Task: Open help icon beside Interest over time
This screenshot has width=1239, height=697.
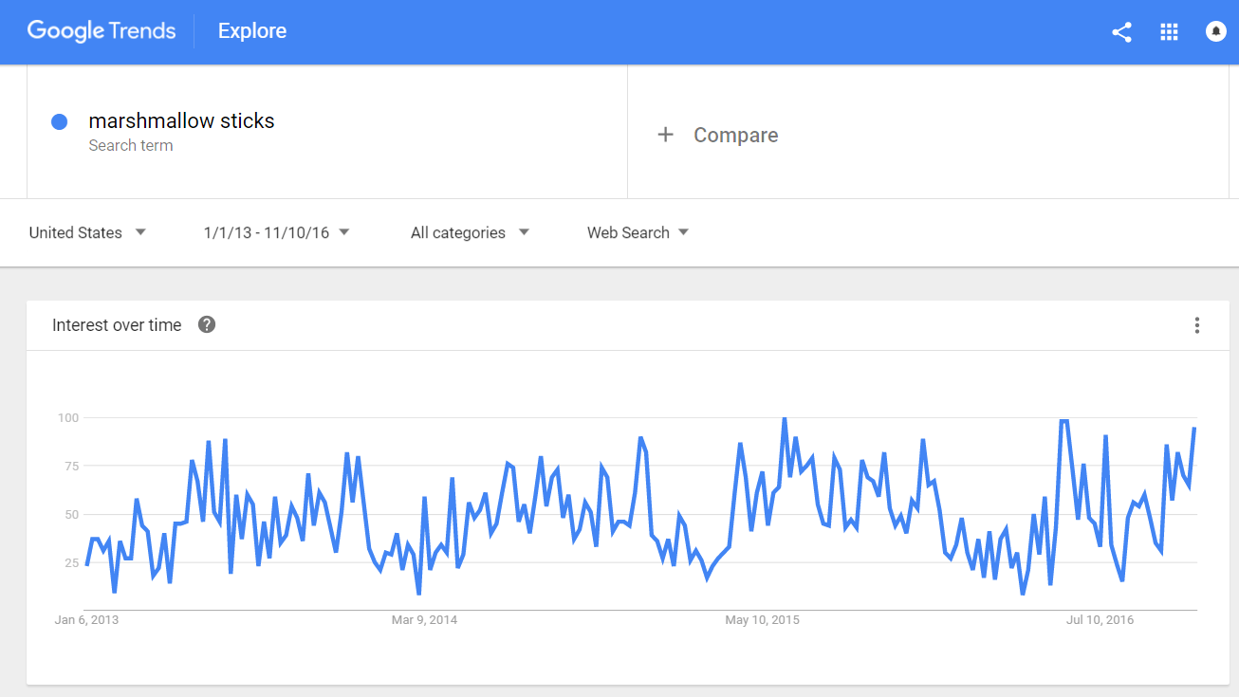Action: point(207,324)
